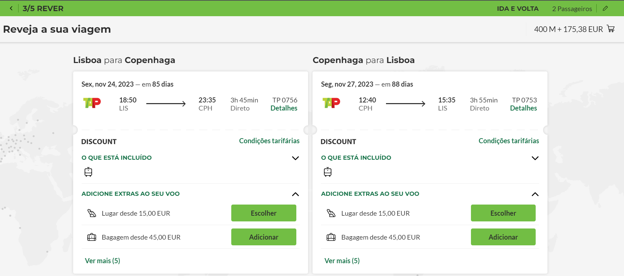Collapse extras section for Copenhaga-Lisboa flight
The height and width of the screenshot is (276, 624).
(535, 194)
